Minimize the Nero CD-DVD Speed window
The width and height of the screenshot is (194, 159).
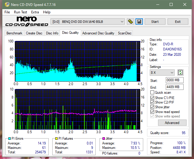(x=158, y=4)
